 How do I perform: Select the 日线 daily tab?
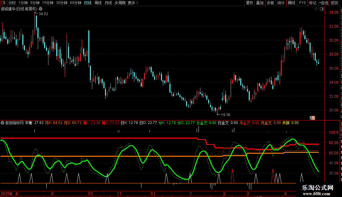[x=88, y=3]
